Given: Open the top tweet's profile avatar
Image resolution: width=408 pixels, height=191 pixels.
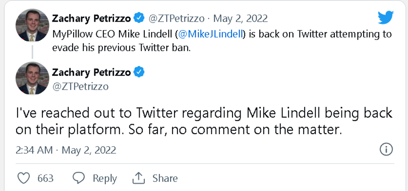Looking at the screenshot, I should [x=33, y=25].
